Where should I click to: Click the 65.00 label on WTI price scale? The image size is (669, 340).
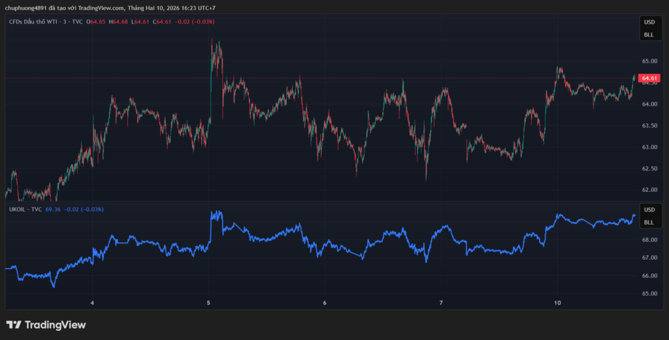pyautogui.click(x=649, y=61)
